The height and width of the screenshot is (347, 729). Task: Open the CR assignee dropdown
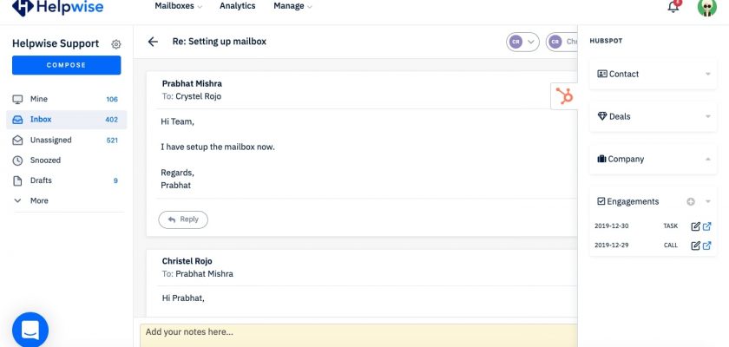click(x=522, y=42)
